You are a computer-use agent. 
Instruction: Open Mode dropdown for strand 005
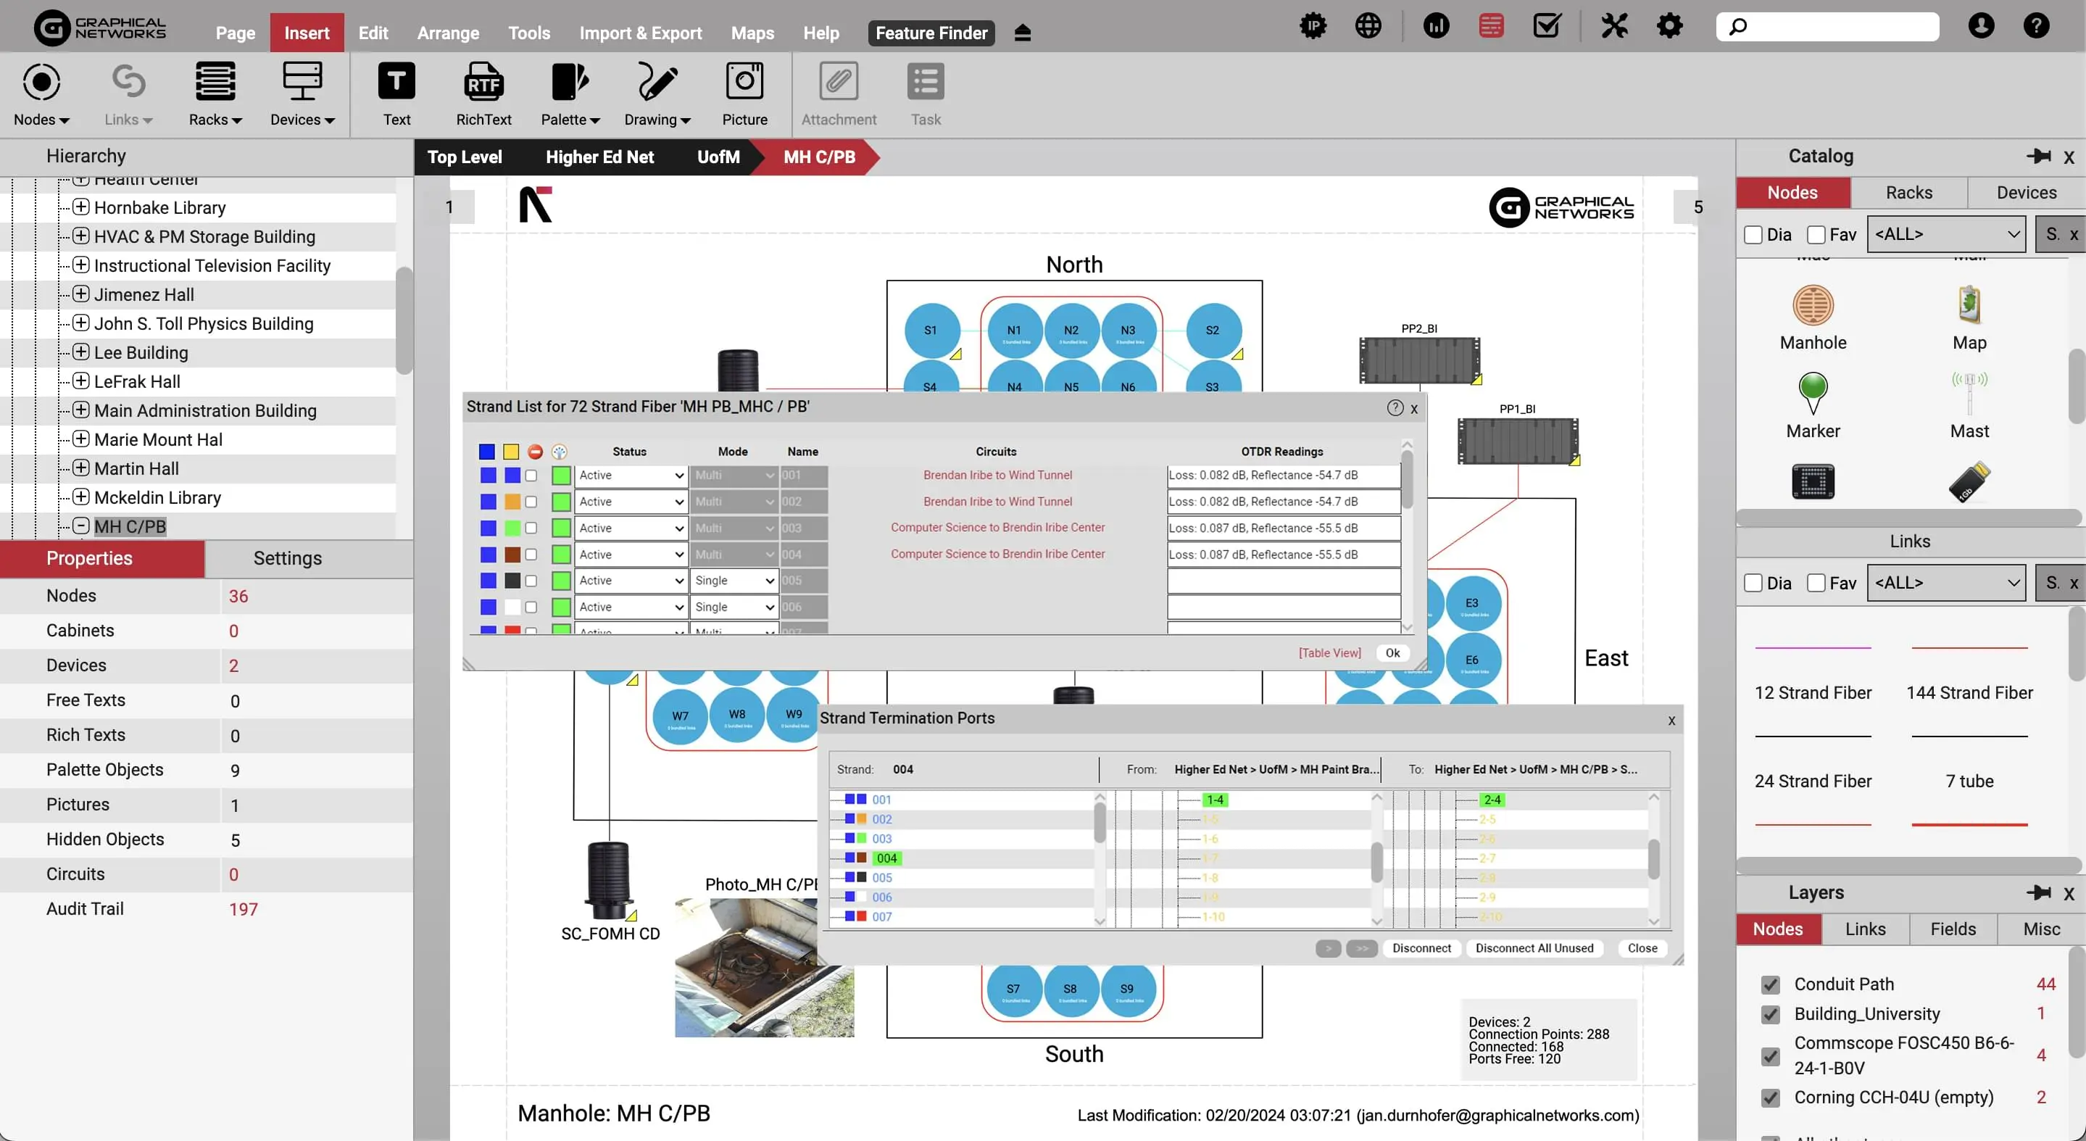(734, 581)
